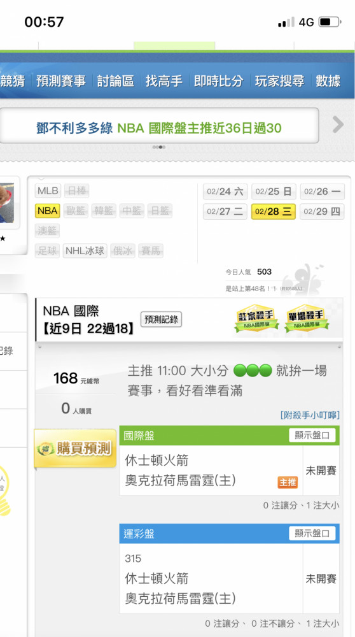This screenshot has height=637, width=355.
Task: Advance banner with right chevron arrow
Action: [x=338, y=125]
